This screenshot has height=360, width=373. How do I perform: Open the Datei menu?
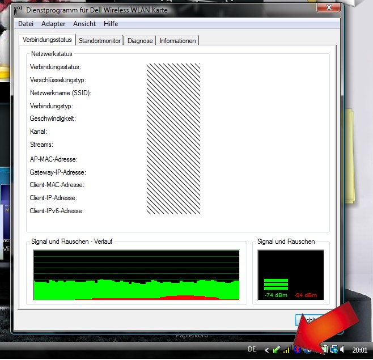click(x=26, y=24)
